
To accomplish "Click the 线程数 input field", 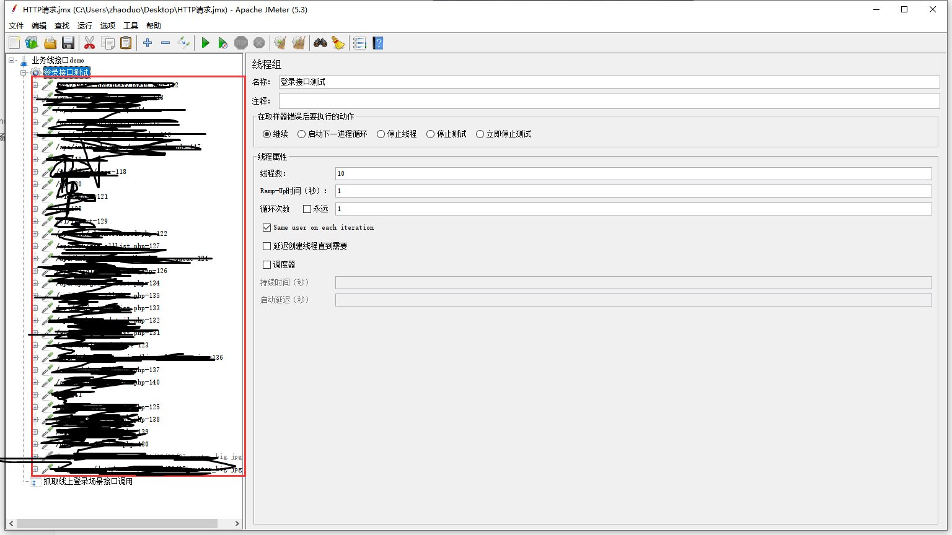I will [x=633, y=174].
